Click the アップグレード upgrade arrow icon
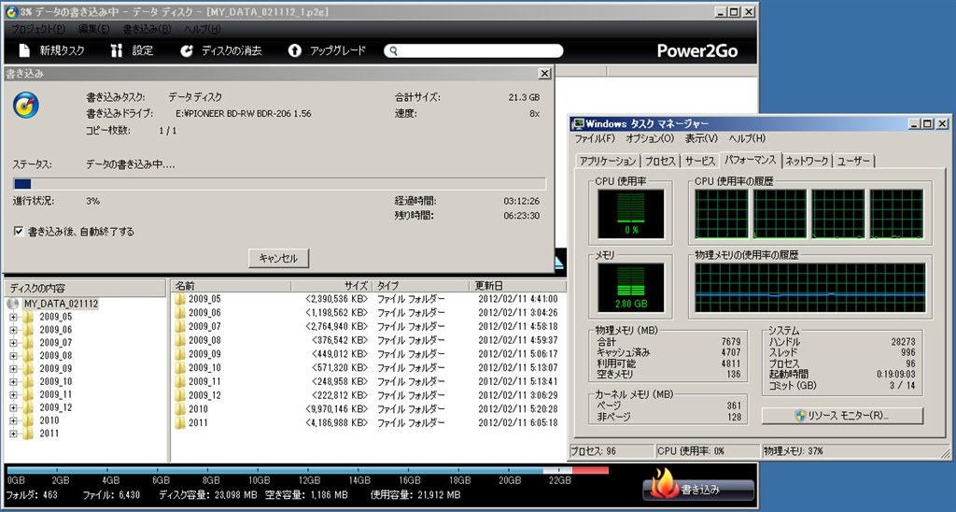The width and height of the screenshot is (956, 512). point(294,50)
